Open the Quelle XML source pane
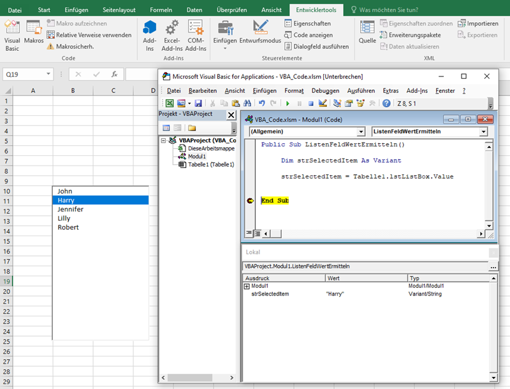The width and height of the screenshot is (510, 389). pyautogui.click(x=367, y=31)
